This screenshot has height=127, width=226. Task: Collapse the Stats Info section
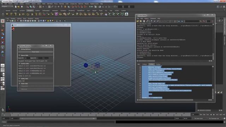click(x=19, y=84)
